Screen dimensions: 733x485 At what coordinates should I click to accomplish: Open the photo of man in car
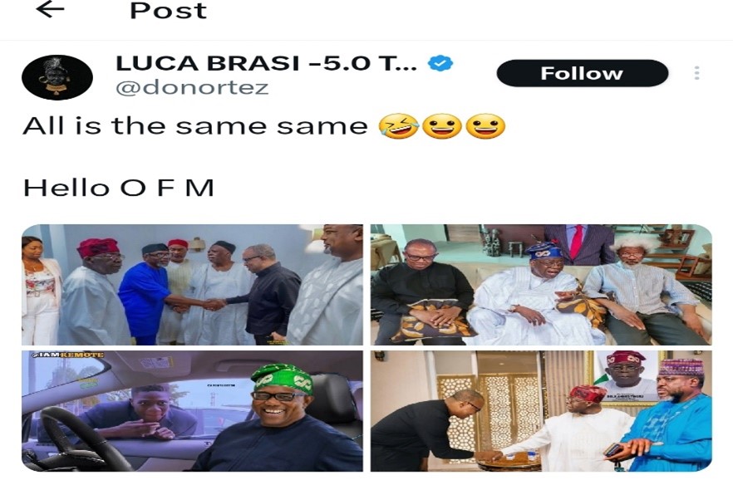coord(192,411)
